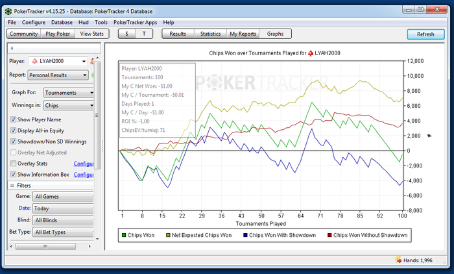
Task: Open the Winnings in Chips dropdown
Action: (x=69, y=106)
